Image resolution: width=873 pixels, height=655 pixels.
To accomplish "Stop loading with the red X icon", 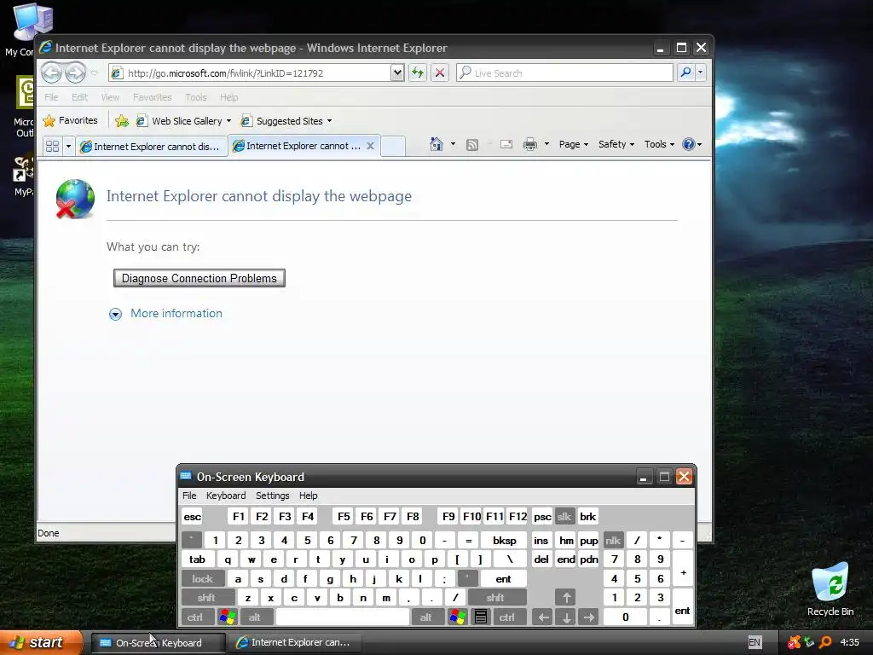I will (440, 72).
